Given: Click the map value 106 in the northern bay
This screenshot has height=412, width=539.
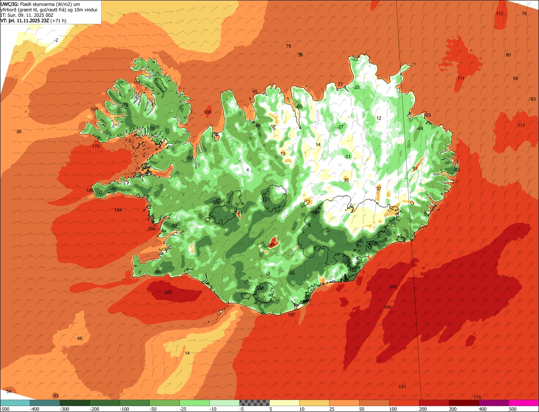Looking at the screenshot, I should coord(208,112).
